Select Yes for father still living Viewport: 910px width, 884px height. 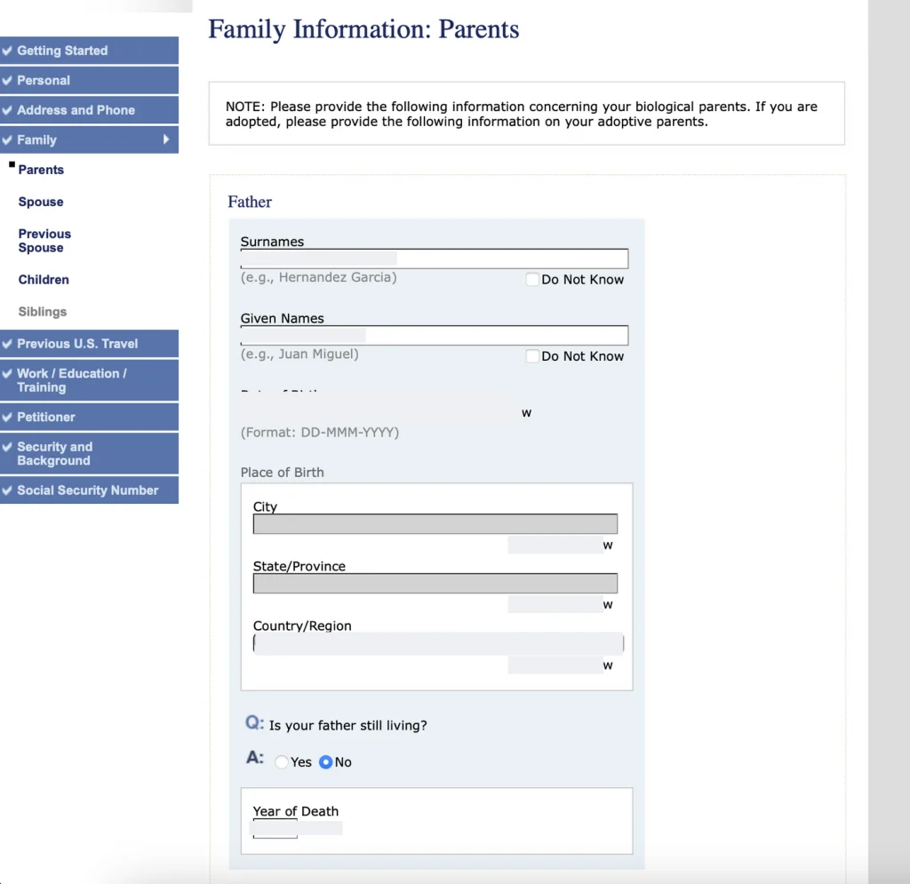point(282,762)
